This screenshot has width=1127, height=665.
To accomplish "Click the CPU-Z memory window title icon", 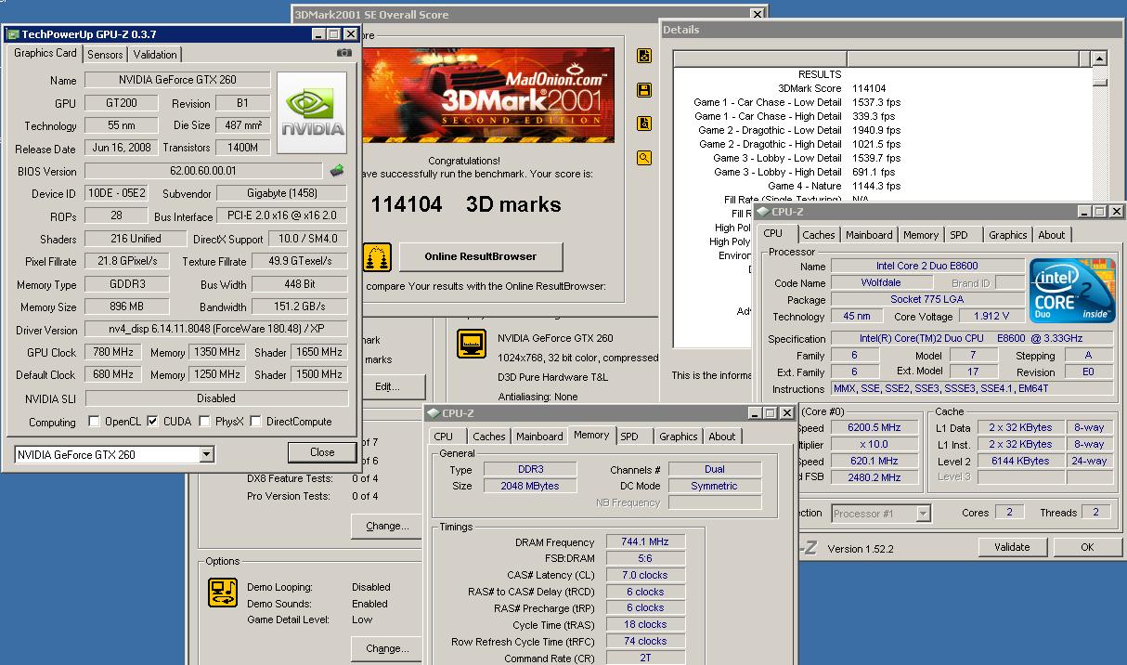I will pyautogui.click(x=434, y=413).
